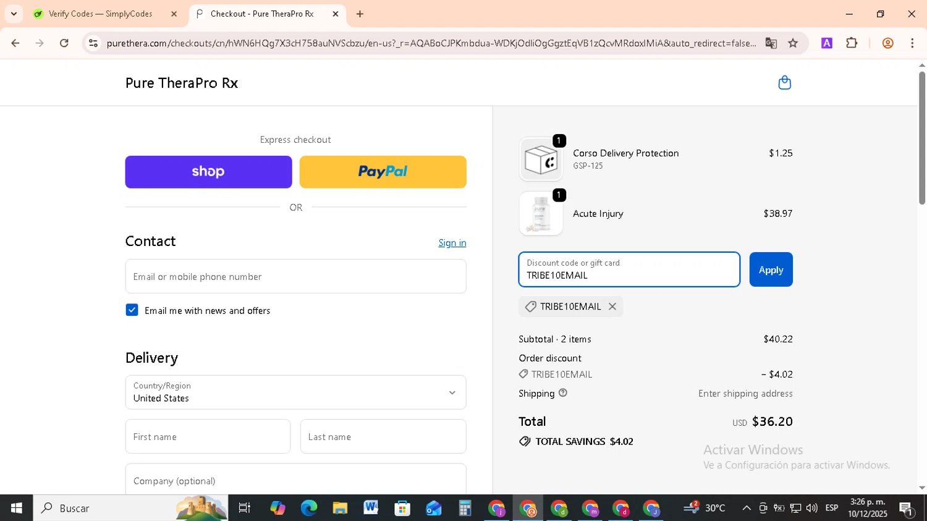Click the taskbar Buscar search box
Image resolution: width=927 pixels, height=521 pixels.
(x=130, y=508)
